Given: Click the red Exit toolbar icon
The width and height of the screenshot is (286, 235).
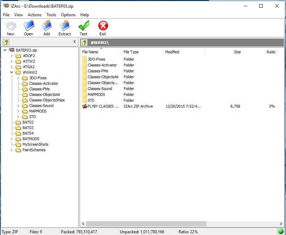Looking at the screenshot, I should tap(103, 26).
